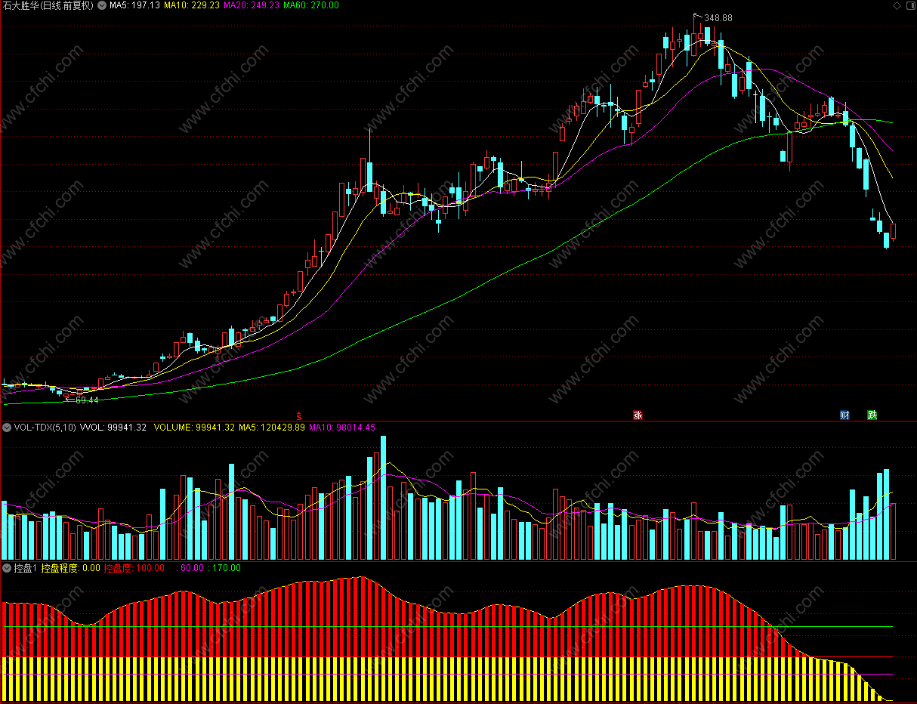917x704 pixels.
Task: Click the MA5: 197.13 label
Action: [134, 5]
